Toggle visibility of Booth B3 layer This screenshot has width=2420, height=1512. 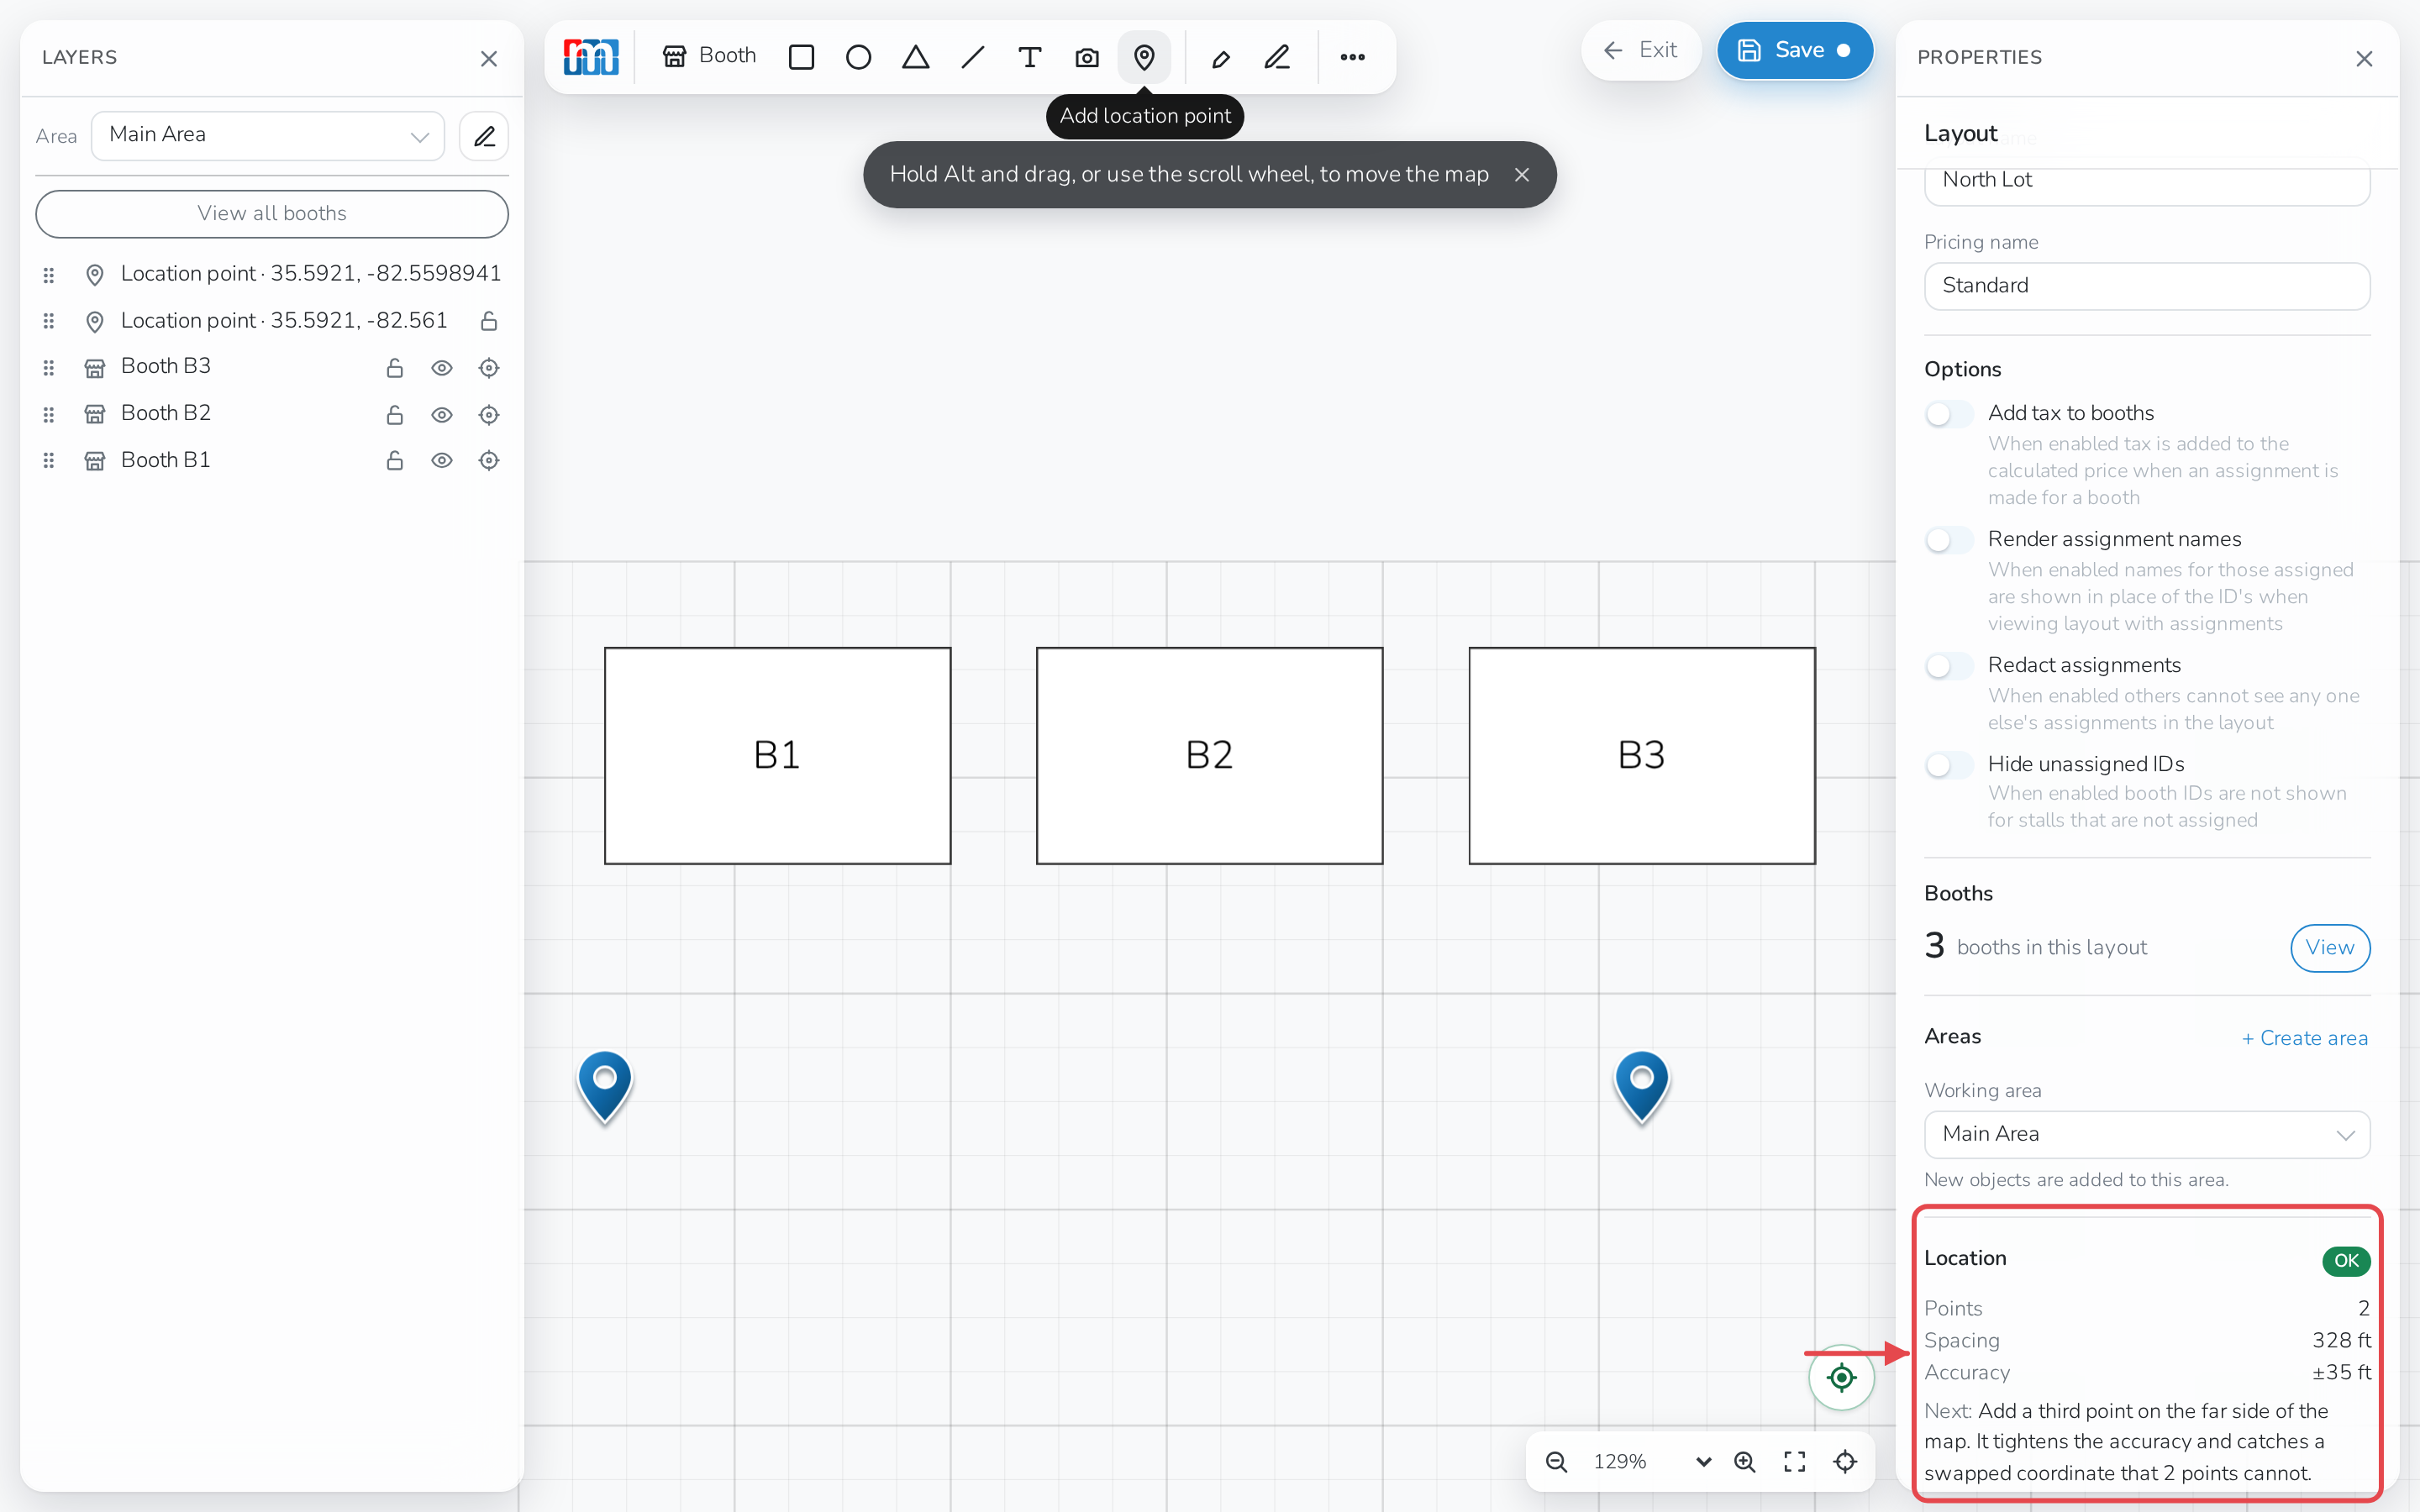click(442, 368)
